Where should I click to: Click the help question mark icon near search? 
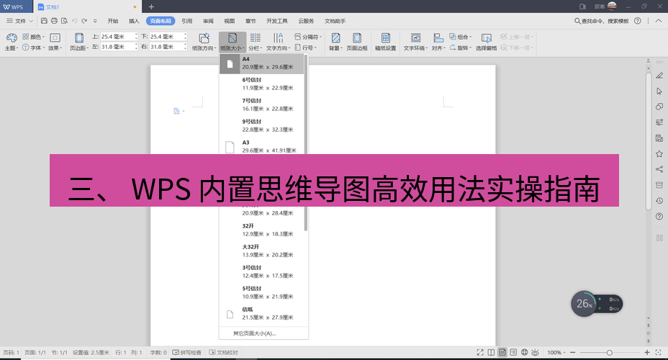tap(637, 20)
